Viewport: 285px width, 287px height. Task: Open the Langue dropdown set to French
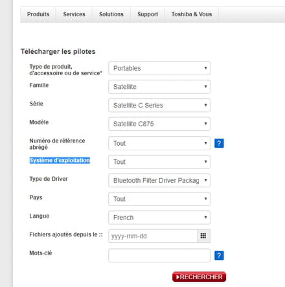[159, 218]
